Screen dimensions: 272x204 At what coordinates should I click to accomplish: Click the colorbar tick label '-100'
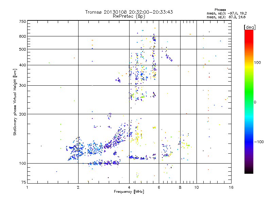(x=259, y=142)
